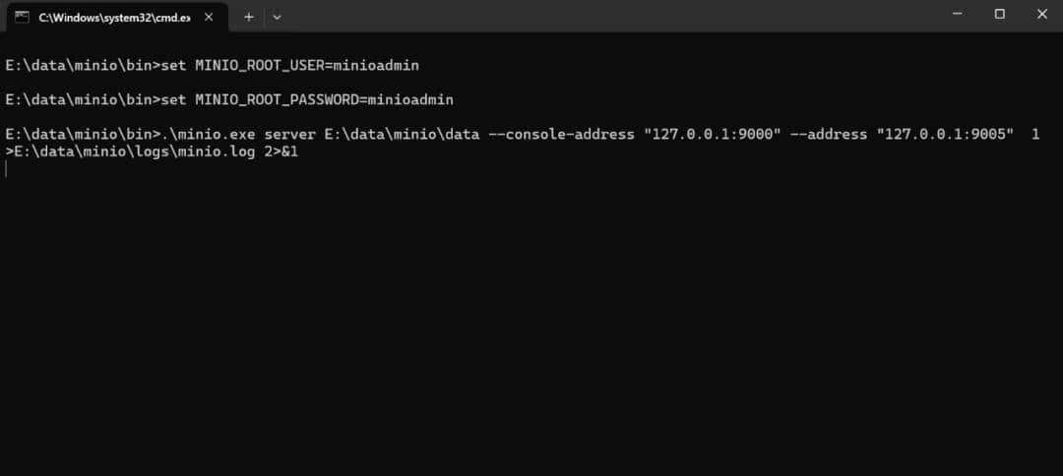Viewport: 1063px width, 476px height.
Task: Close the terminal window
Action: pyautogui.click(x=1041, y=15)
